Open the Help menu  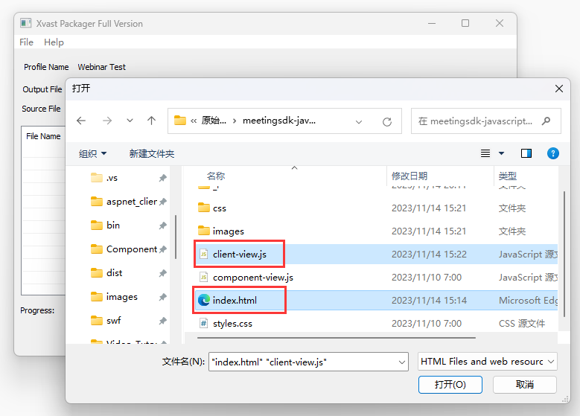coord(54,42)
